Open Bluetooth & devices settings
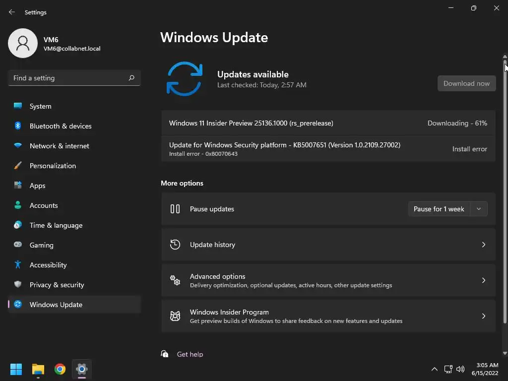Image resolution: width=508 pixels, height=381 pixels. [74, 126]
